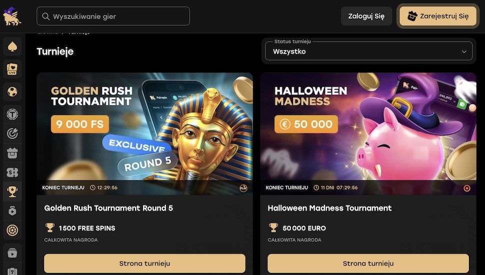This screenshot has height=275, width=485.
Task: Open the target-arrow sidebar icon
Action: (x=12, y=133)
